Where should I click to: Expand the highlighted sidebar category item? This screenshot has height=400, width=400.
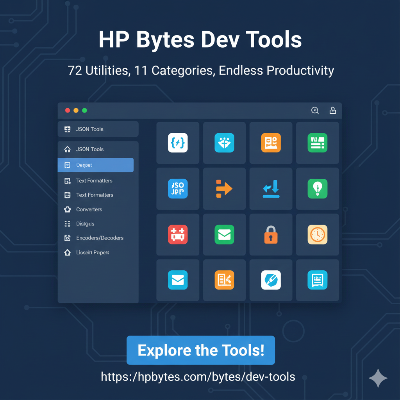click(95, 165)
